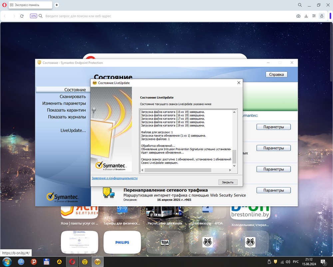This screenshot has width=333, height=267.
Task: Open network status tray icon
Action: click(x=282, y=262)
